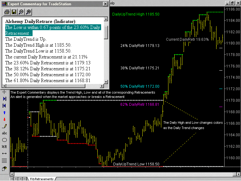Close the Expert Commentary for TradeStation window
241x181 pixels.
click(x=105, y=4)
